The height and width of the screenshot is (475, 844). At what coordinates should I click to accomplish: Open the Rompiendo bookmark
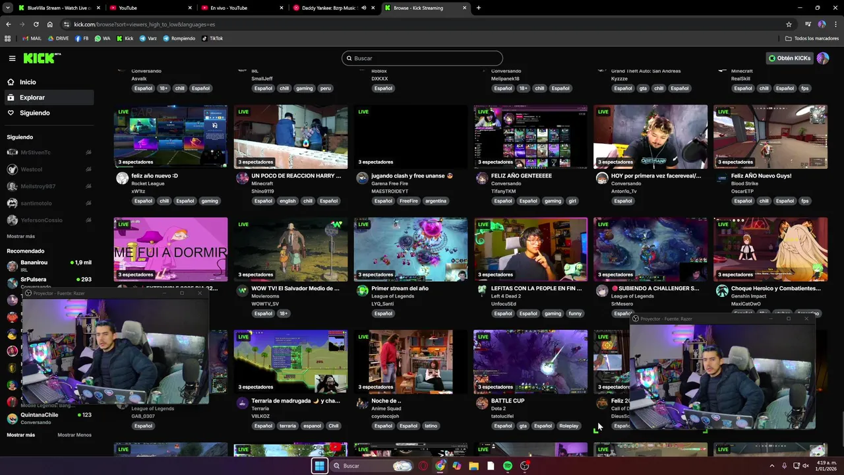pos(179,38)
